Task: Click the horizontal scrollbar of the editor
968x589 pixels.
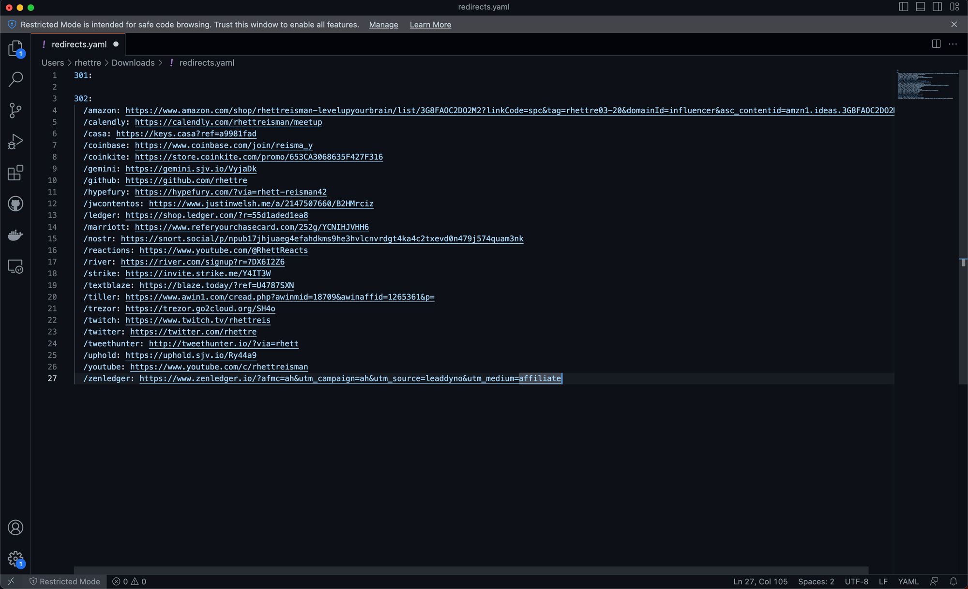Action: tap(471, 571)
